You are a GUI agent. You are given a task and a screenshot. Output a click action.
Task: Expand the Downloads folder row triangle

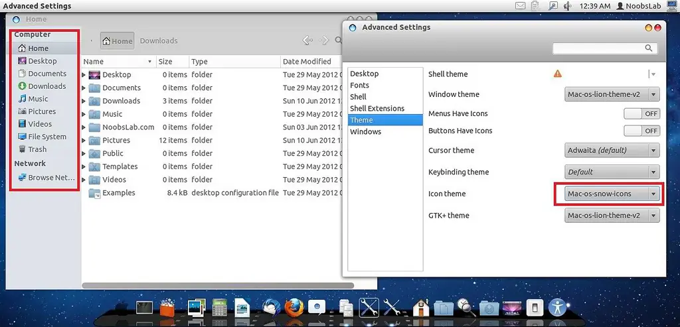(84, 101)
